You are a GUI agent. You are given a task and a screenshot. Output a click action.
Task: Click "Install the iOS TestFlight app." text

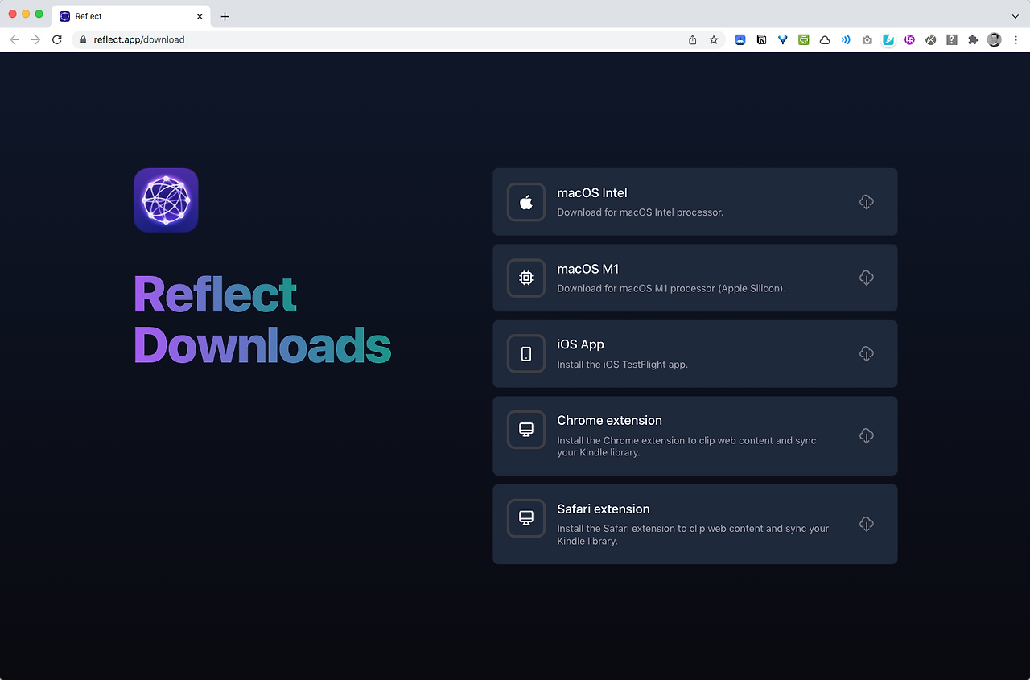pos(623,365)
